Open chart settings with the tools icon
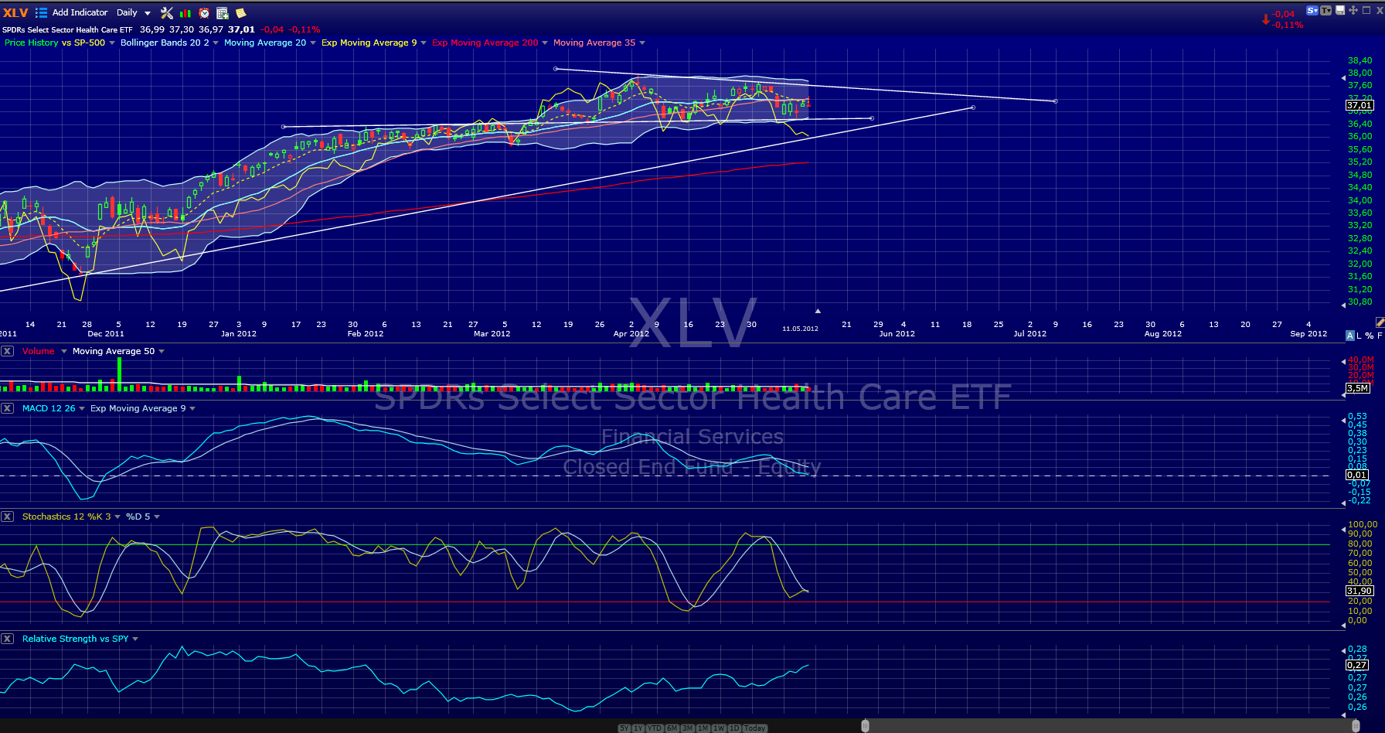 (166, 12)
